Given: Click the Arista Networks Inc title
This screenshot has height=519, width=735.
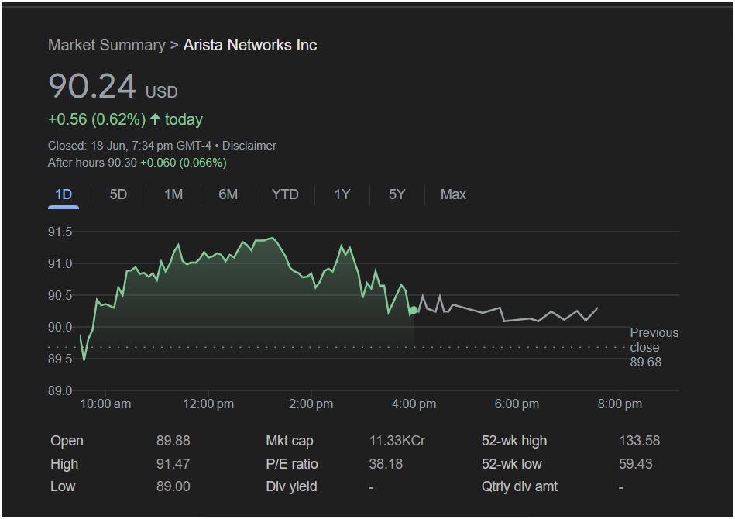Looking at the screenshot, I should coord(250,45).
